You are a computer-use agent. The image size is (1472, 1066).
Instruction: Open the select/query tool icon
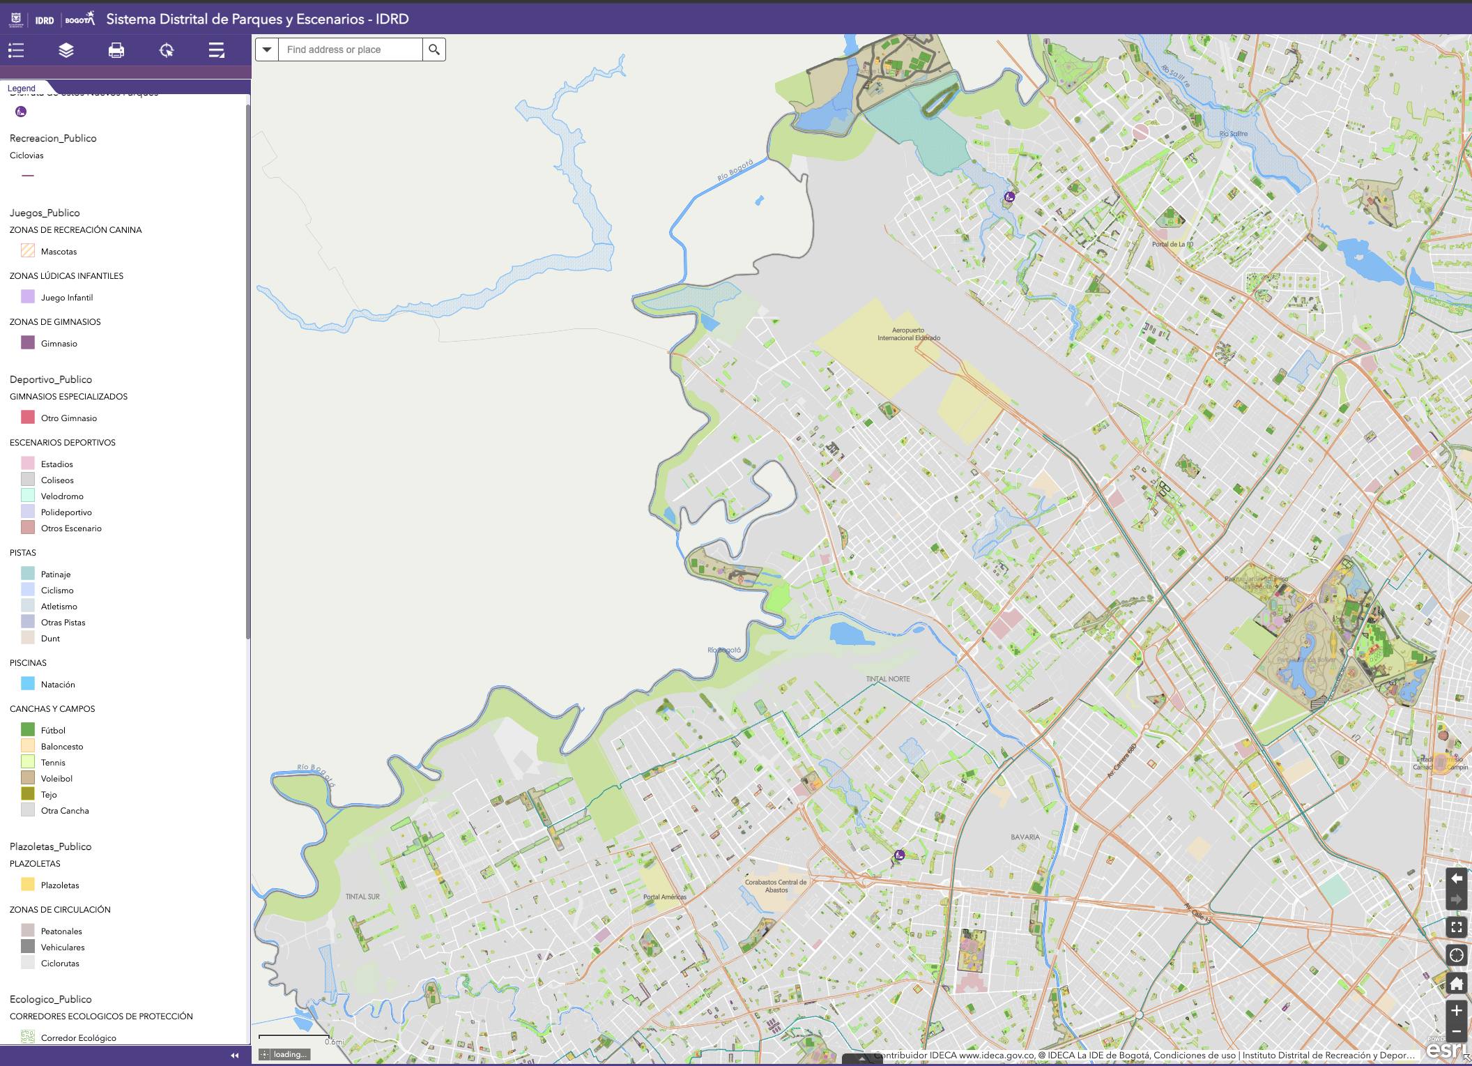tap(167, 50)
